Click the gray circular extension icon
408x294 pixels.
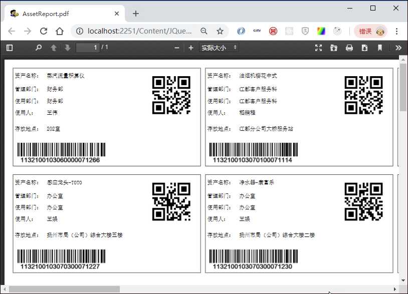337,31
